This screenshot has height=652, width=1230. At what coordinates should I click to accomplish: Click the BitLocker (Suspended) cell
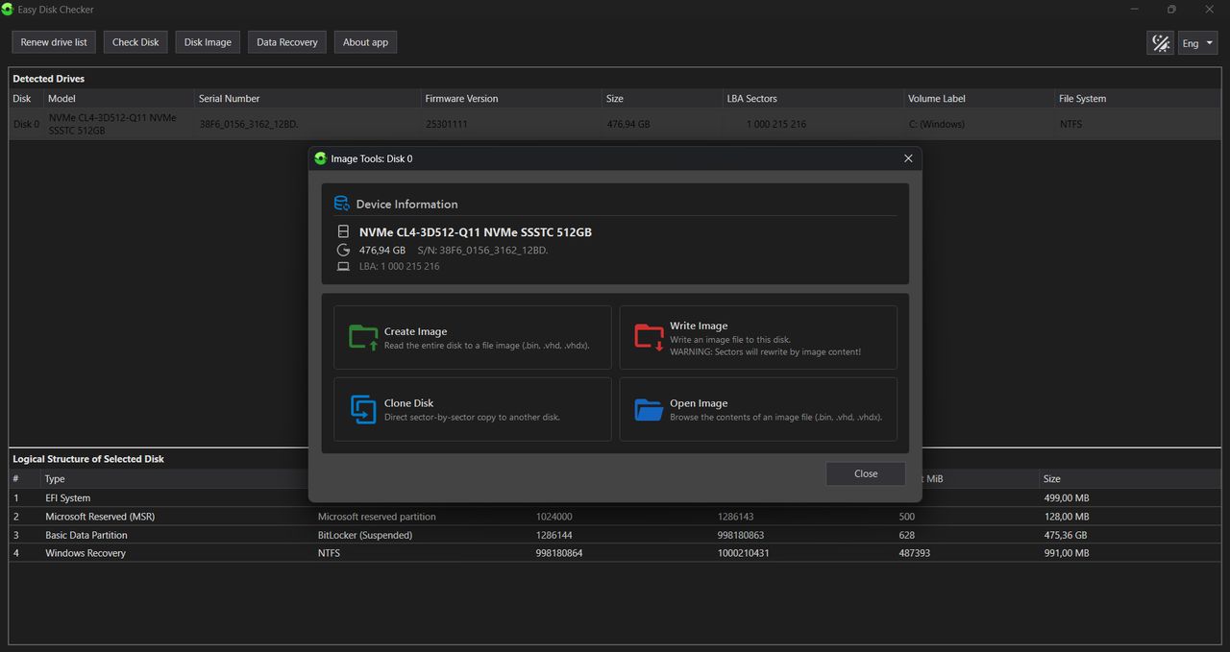pos(364,535)
